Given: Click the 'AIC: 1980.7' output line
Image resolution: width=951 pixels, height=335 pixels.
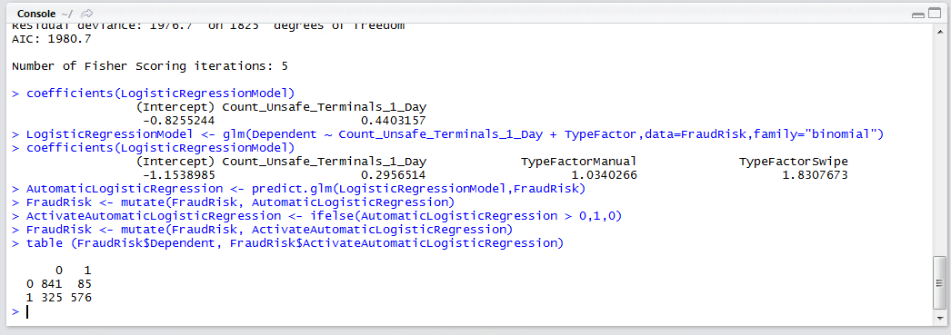Looking at the screenshot, I should (52, 39).
